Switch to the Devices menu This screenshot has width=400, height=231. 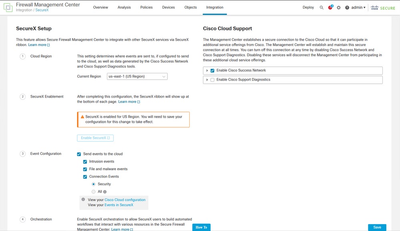168,8
